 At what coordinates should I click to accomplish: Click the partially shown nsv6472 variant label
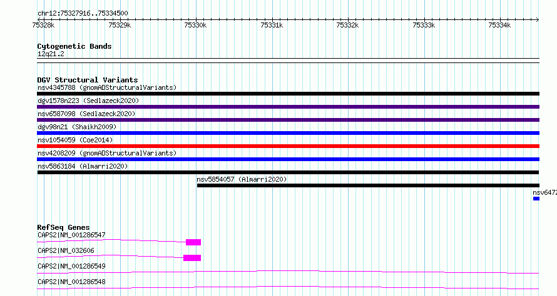point(545,192)
